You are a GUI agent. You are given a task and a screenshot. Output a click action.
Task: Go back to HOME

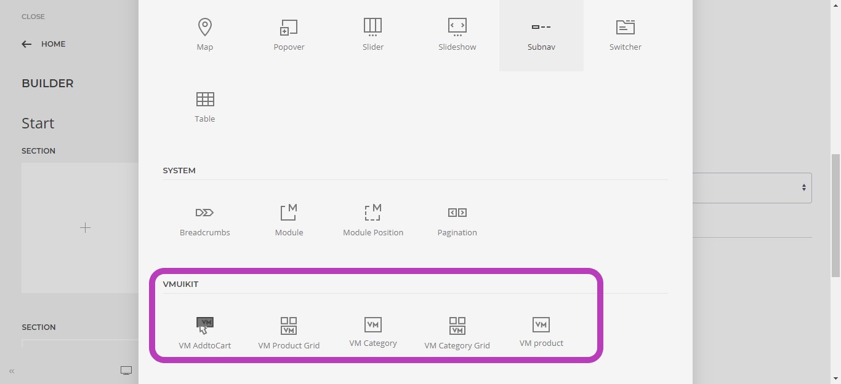click(x=53, y=44)
